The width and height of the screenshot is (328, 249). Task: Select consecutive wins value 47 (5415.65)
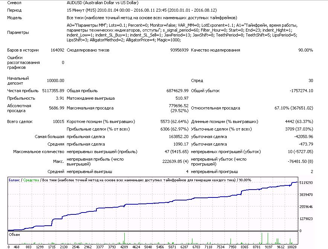pos(177,152)
